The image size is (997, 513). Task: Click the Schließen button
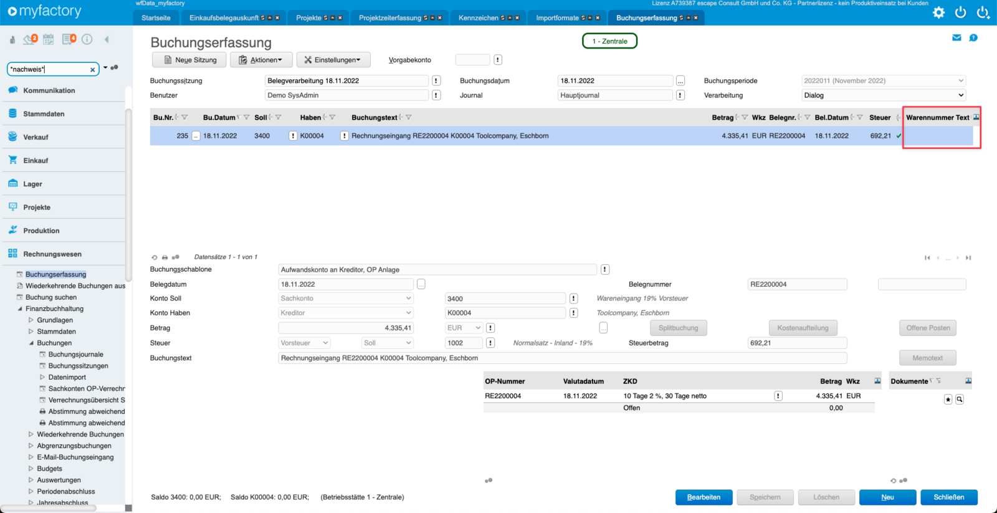pyautogui.click(x=949, y=497)
